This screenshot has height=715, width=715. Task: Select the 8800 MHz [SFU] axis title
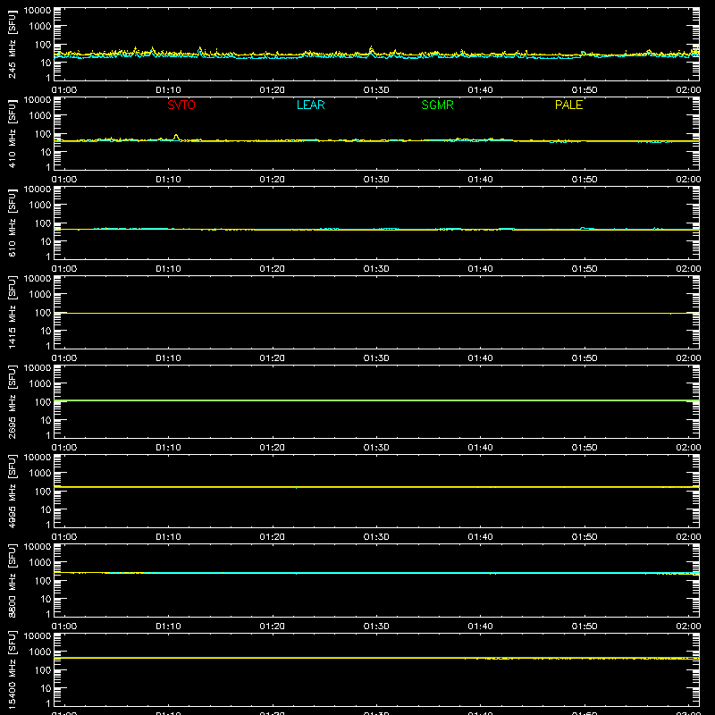pos(13,580)
